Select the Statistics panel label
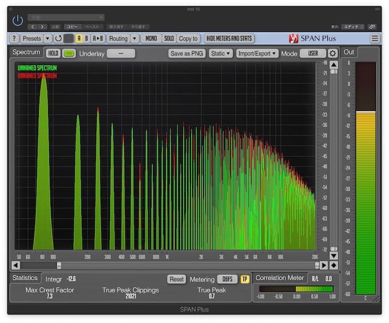The height and width of the screenshot is (323, 389). click(25, 278)
